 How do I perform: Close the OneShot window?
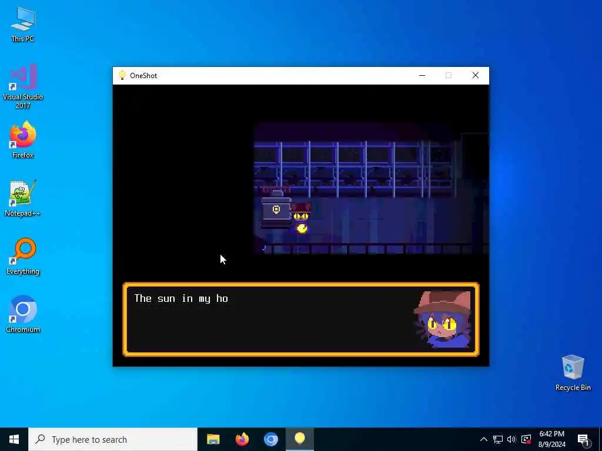coord(476,76)
